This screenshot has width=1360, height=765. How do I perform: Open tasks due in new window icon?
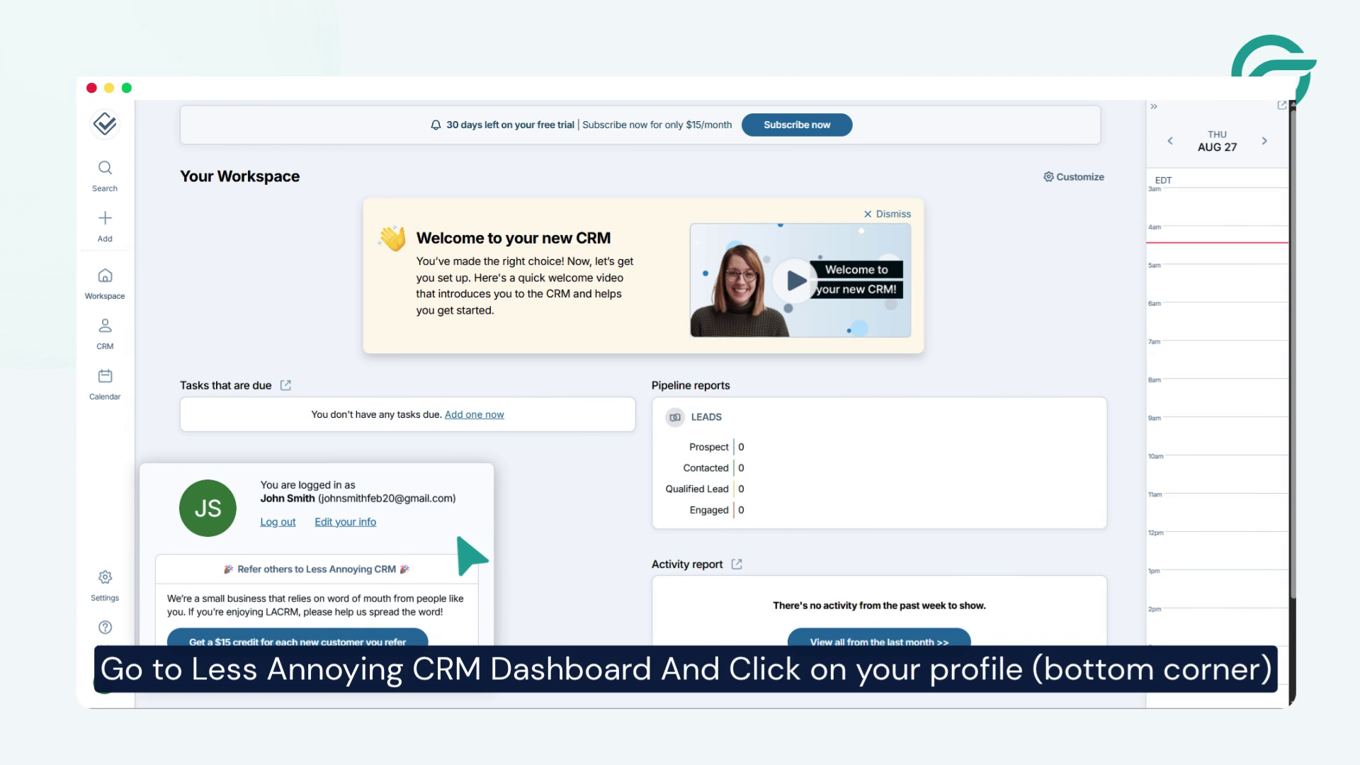[285, 385]
